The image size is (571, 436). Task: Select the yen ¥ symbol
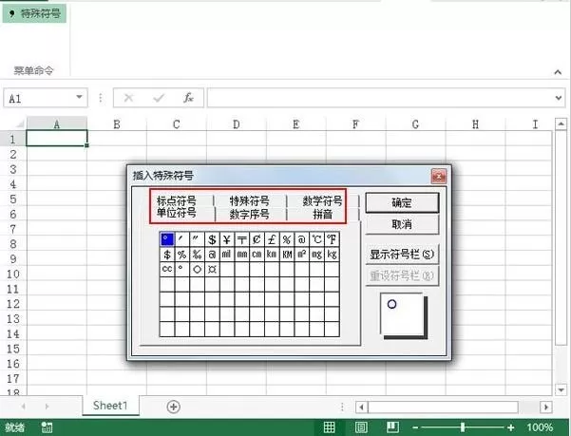point(227,239)
